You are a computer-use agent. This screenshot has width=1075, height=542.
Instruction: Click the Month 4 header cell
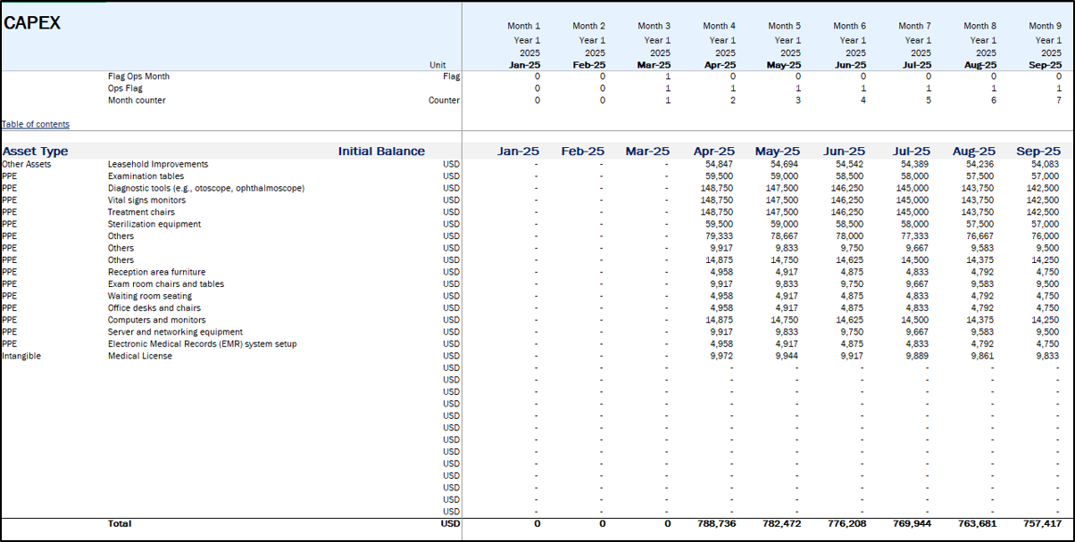coord(720,27)
